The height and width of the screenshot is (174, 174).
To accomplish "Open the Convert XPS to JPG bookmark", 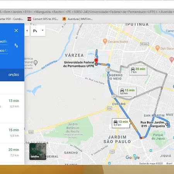I will (43, 19).
